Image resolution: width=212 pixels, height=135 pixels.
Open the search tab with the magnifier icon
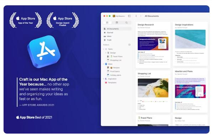click(126, 23)
